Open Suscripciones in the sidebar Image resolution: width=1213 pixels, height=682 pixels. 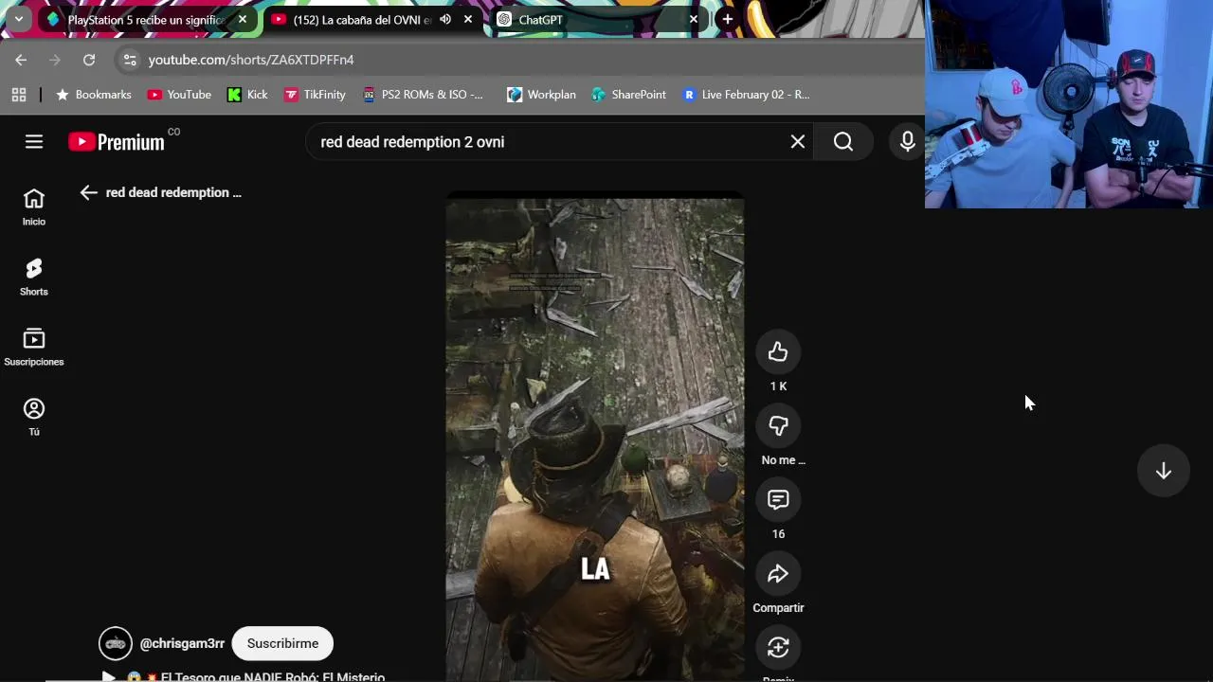click(34, 347)
